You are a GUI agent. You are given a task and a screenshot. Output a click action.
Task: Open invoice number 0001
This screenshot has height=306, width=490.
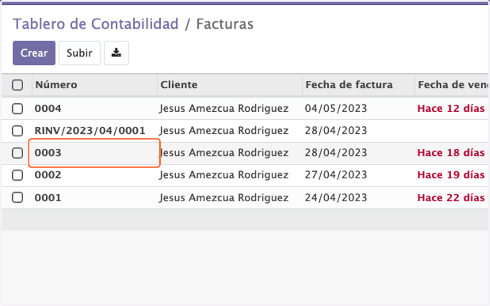[x=48, y=198]
